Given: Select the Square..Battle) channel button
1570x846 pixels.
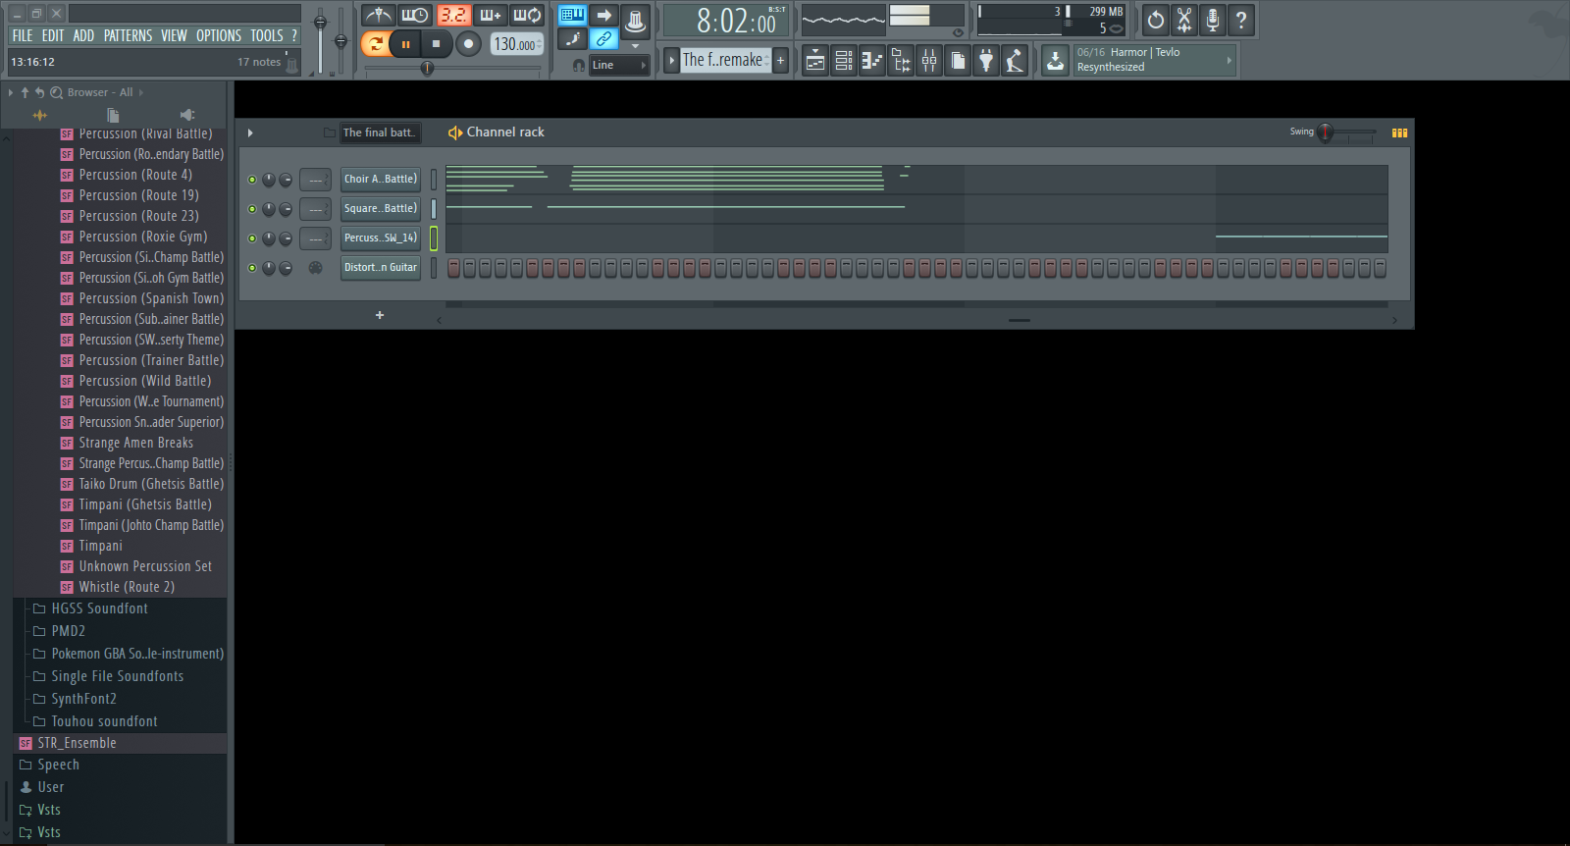Looking at the screenshot, I should tap(380, 209).
